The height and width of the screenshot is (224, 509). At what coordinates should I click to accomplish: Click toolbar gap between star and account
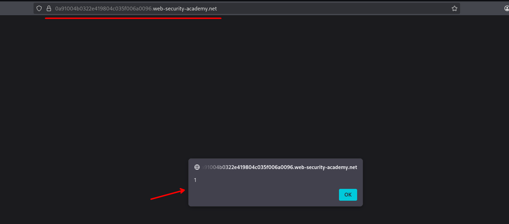pyautogui.click(x=482, y=9)
